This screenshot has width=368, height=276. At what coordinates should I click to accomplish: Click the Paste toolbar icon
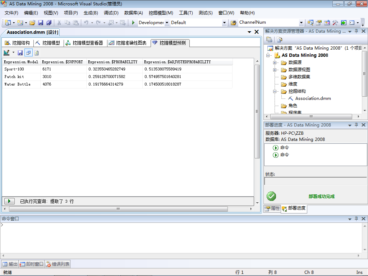[75, 23]
